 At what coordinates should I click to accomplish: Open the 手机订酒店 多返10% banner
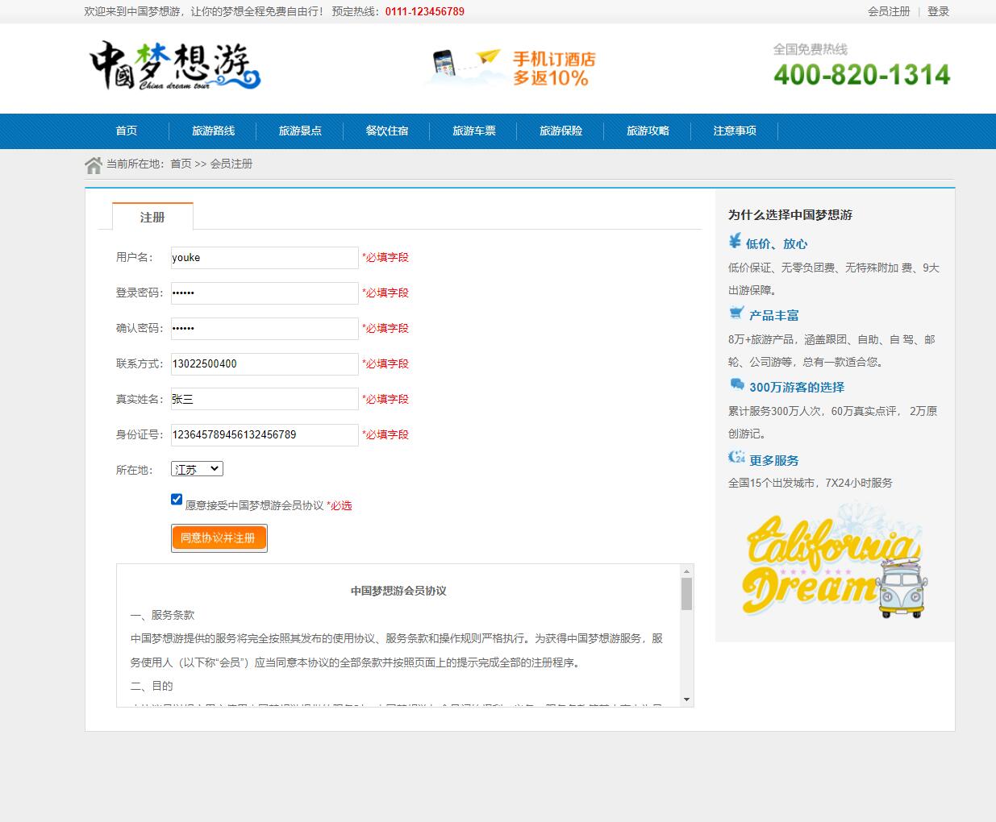(x=511, y=68)
